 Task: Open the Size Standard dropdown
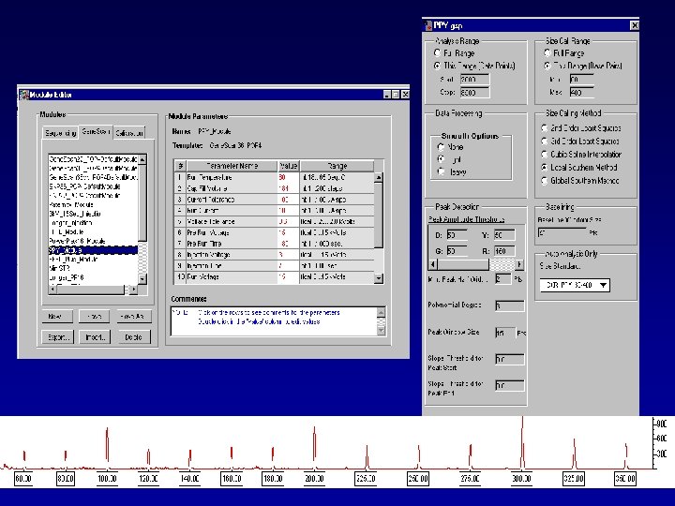pyautogui.click(x=601, y=285)
